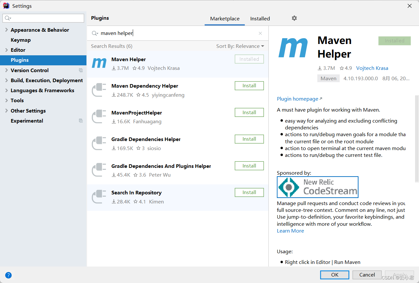Click the settings search magnifier icon
This screenshot has width=419, height=283.
(x=8, y=18)
